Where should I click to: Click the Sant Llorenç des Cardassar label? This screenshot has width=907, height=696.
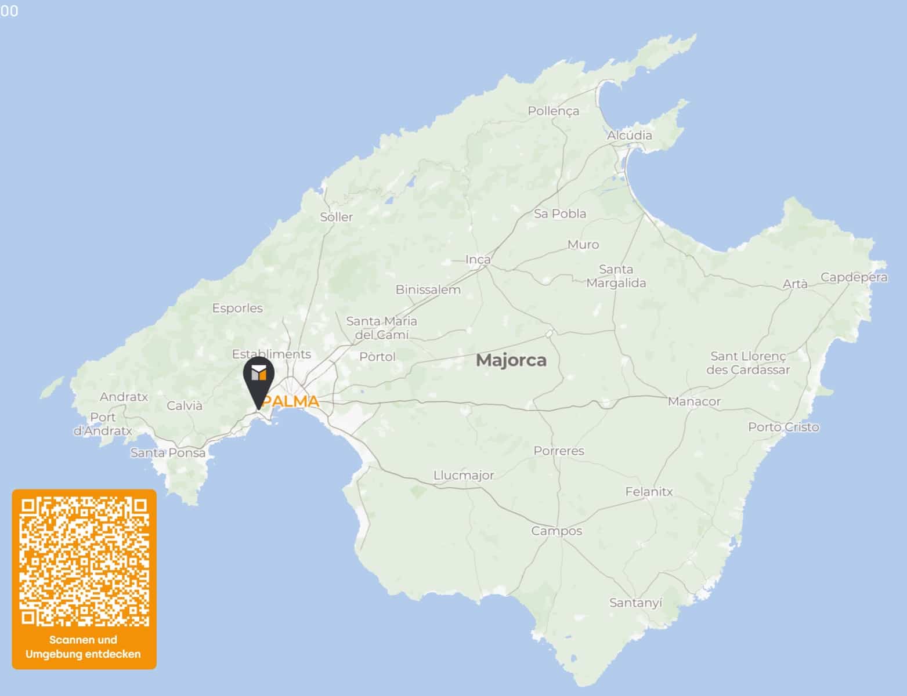coord(748,363)
